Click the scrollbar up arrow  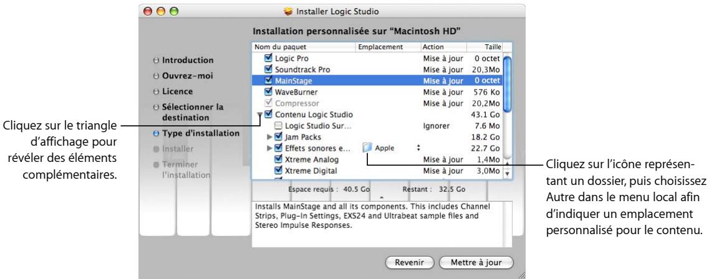coord(508,164)
